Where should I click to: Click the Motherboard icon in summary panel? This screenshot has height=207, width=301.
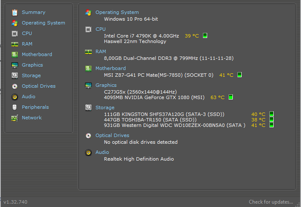tap(88, 69)
